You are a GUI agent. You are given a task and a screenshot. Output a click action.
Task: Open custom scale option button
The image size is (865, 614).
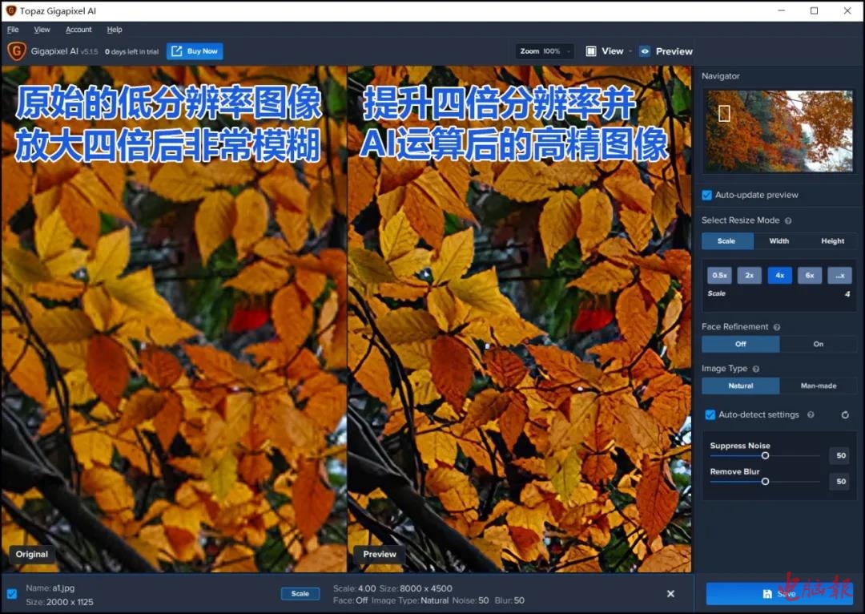[x=839, y=275]
